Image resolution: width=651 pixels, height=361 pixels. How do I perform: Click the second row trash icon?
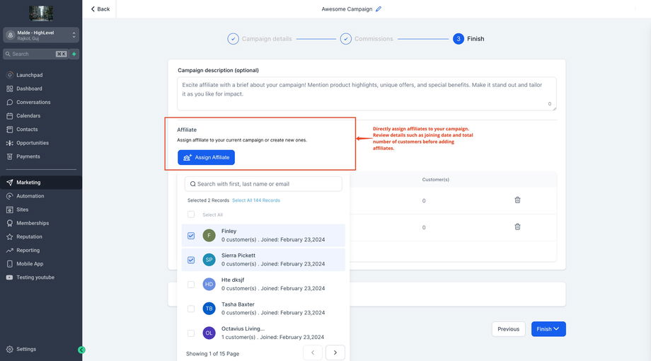click(x=517, y=227)
